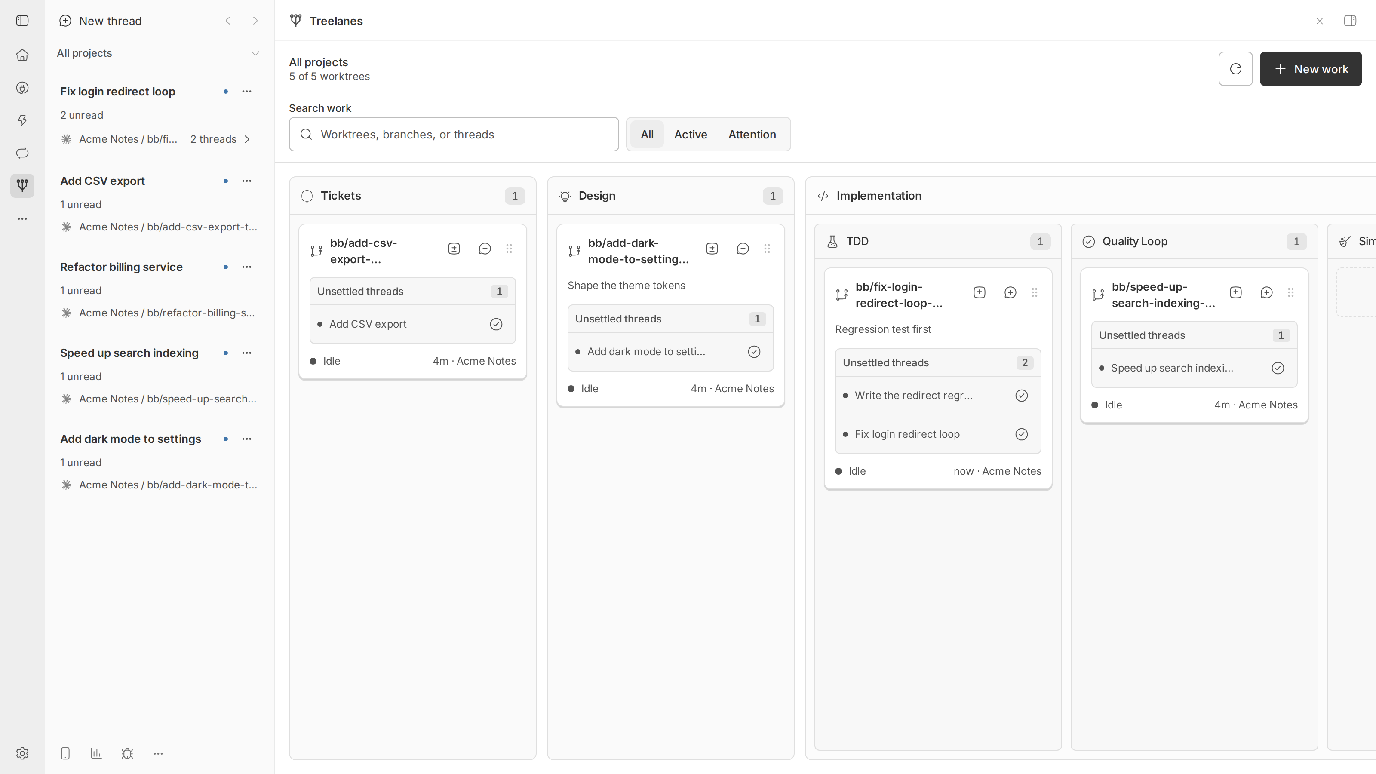Switch to the Attention filter tab
1376x774 pixels.
pos(752,134)
